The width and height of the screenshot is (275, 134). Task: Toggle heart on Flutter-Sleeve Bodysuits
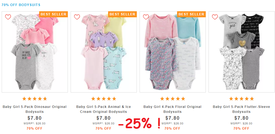[215, 17]
